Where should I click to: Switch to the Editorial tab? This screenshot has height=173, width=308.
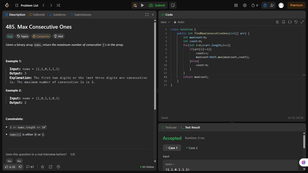coord(37,15)
